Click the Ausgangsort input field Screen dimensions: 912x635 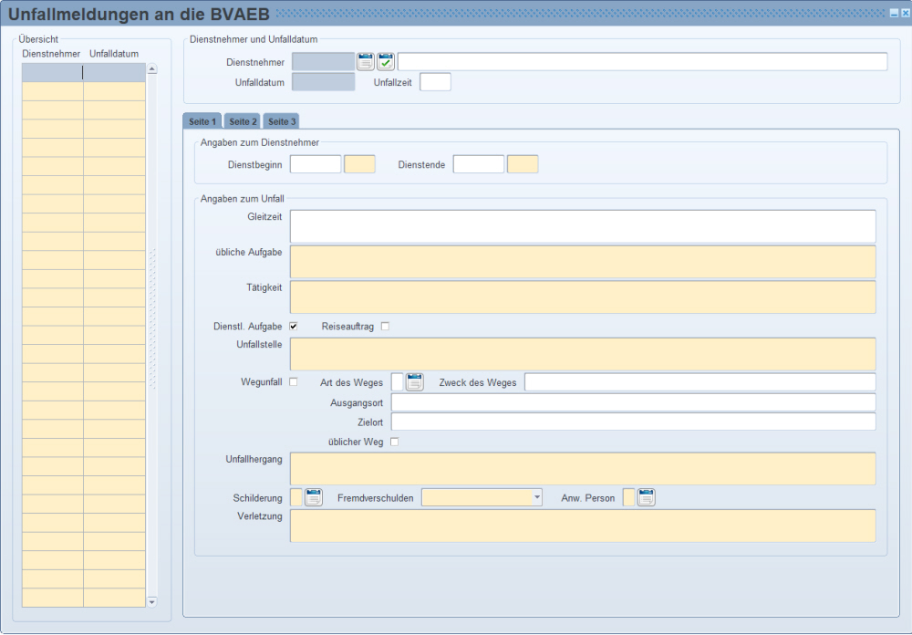[634, 402]
